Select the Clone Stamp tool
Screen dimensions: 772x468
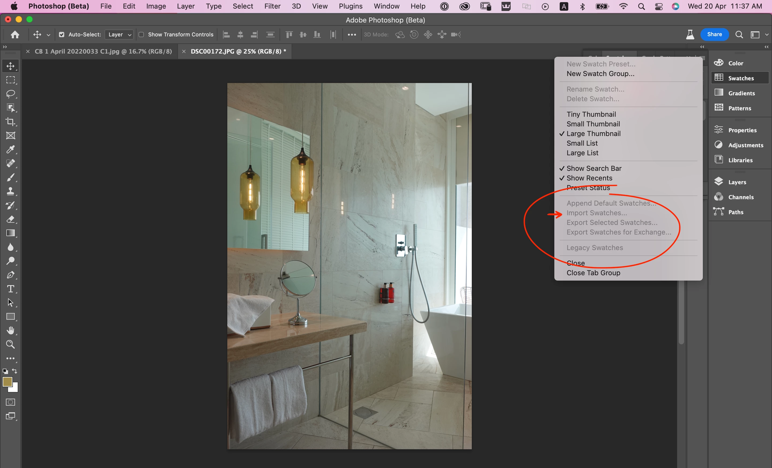(10, 191)
